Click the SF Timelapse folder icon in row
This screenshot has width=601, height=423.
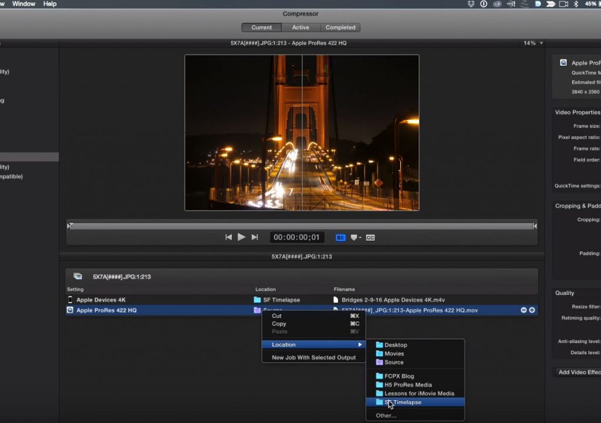257,300
